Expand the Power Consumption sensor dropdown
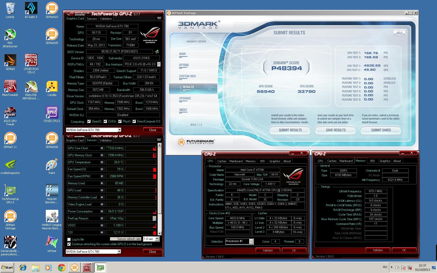The height and width of the screenshot is (273, 437). click(x=102, y=211)
